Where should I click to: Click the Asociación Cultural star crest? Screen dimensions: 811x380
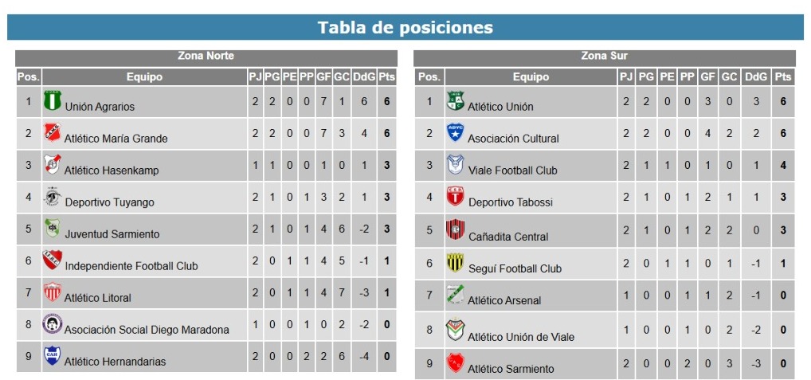456,132
